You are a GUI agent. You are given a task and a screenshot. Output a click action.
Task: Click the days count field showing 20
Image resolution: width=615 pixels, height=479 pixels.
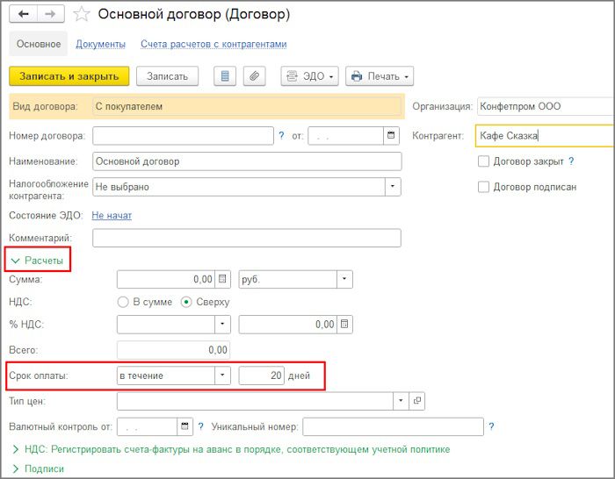coord(261,375)
